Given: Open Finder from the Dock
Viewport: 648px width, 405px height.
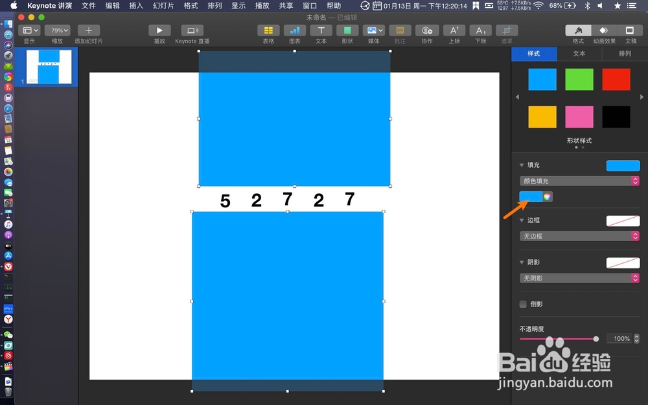Looking at the screenshot, I should [x=8, y=24].
